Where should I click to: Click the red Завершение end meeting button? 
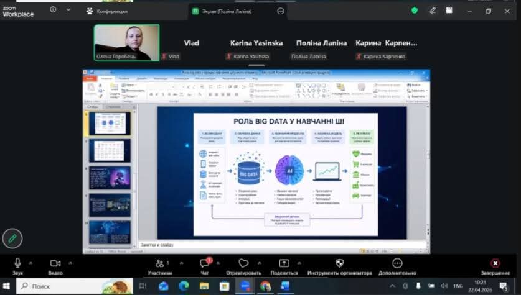coord(495,263)
